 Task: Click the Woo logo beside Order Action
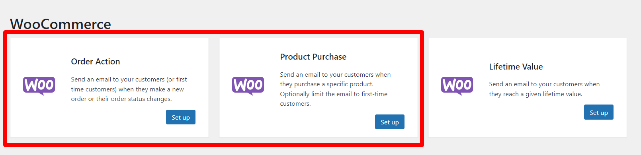tap(39, 86)
